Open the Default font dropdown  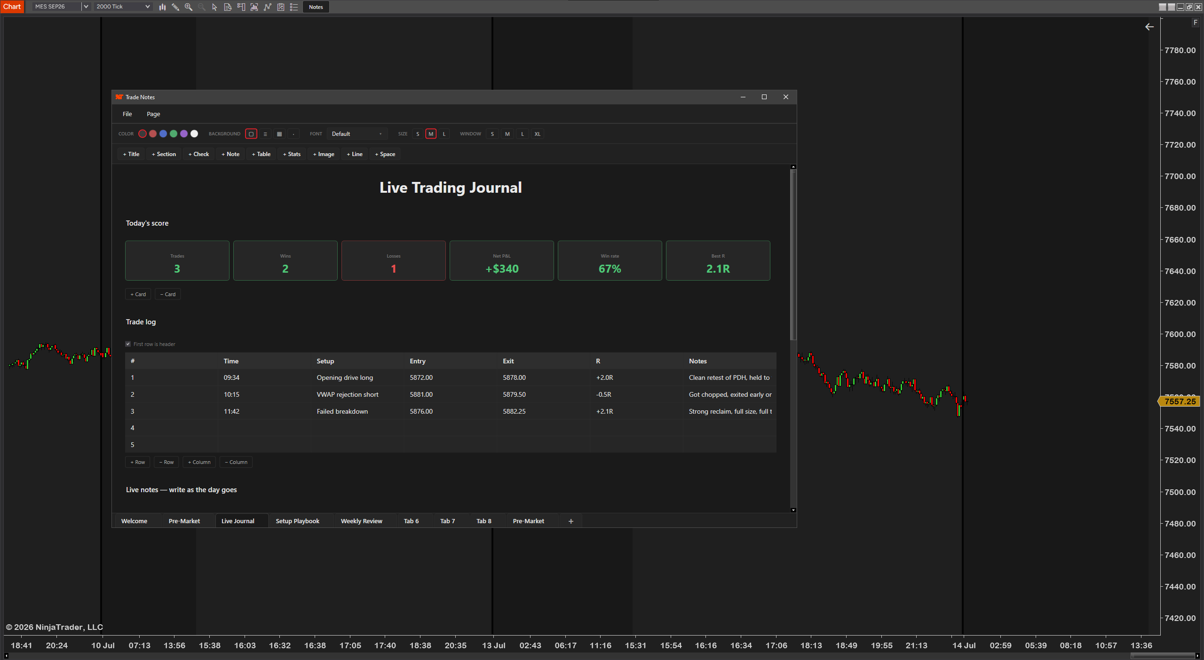[x=357, y=134]
